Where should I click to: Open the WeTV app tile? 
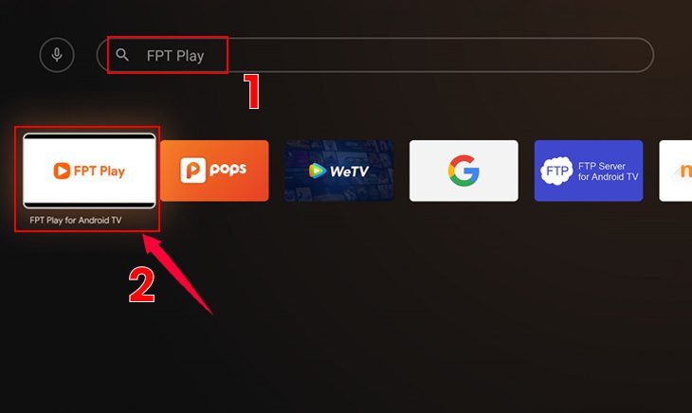click(339, 171)
